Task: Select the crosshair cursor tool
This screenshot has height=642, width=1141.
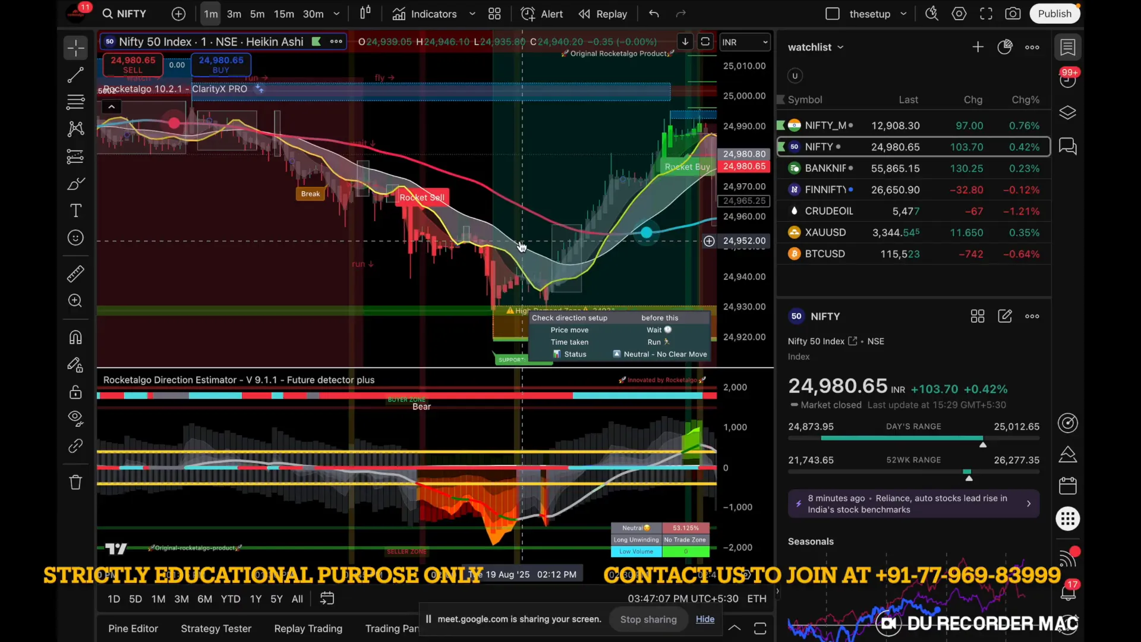Action: pyautogui.click(x=75, y=48)
